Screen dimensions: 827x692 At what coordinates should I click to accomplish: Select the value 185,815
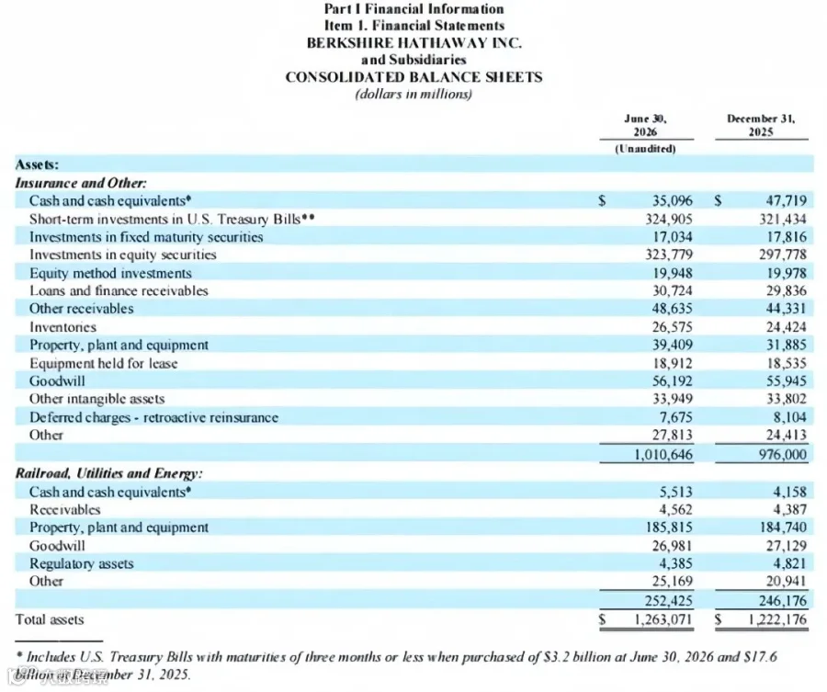pos(669,528)
